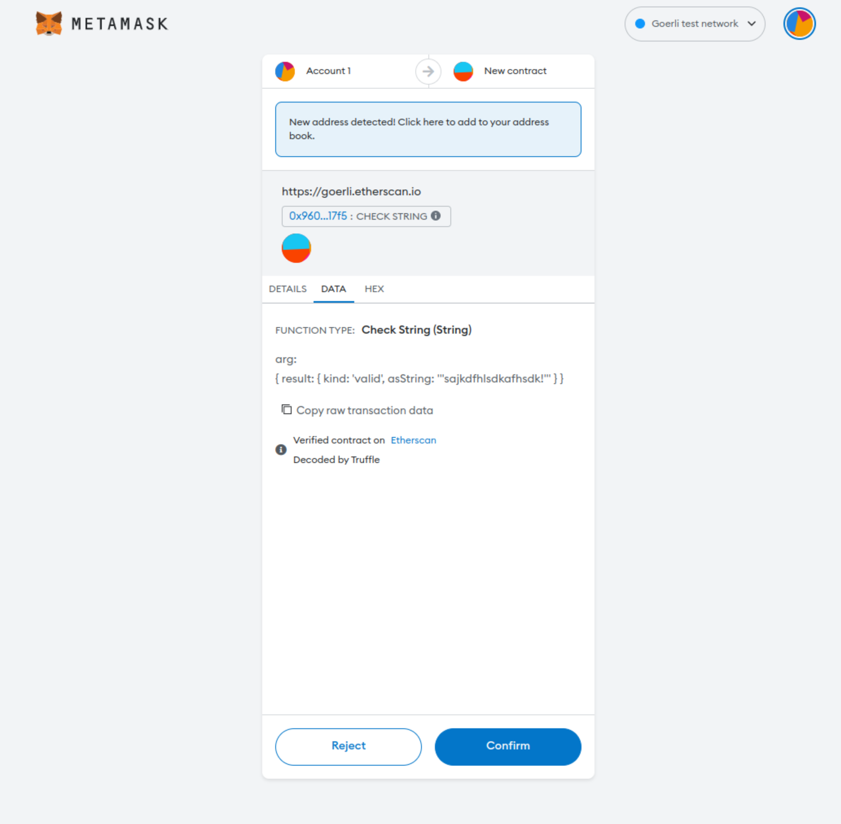Click the blue dot beside Goerli test network
This screenshot has width=841, height=824.
click(640, 23)
